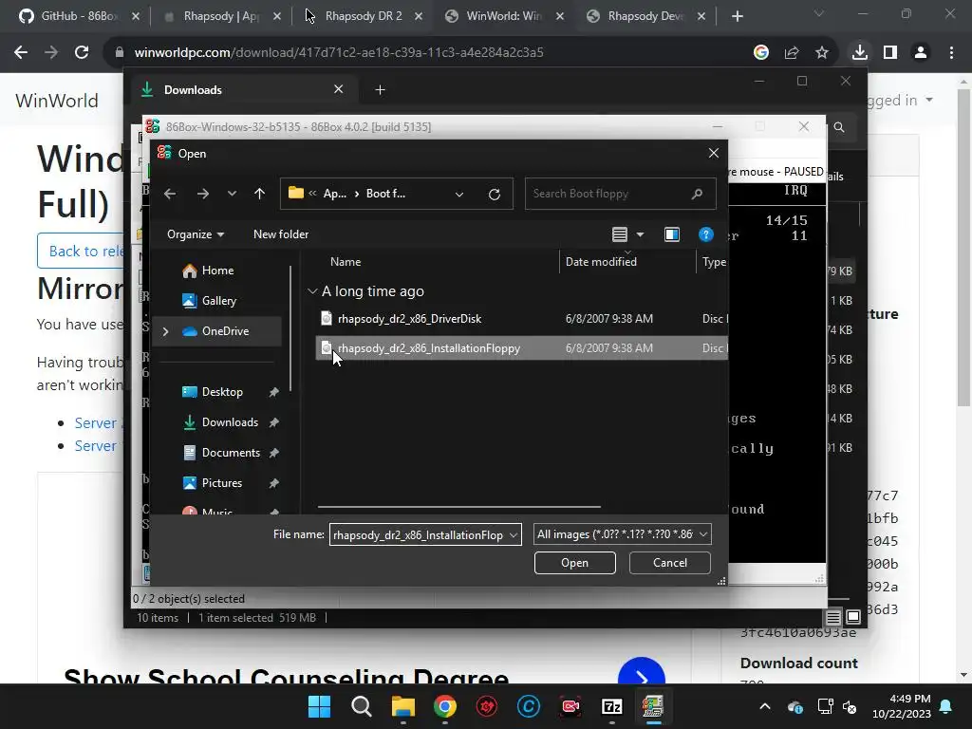
Task: Select rhapsody_dr2_x86_InstallationFloppy file
Action: pos(521,348)
